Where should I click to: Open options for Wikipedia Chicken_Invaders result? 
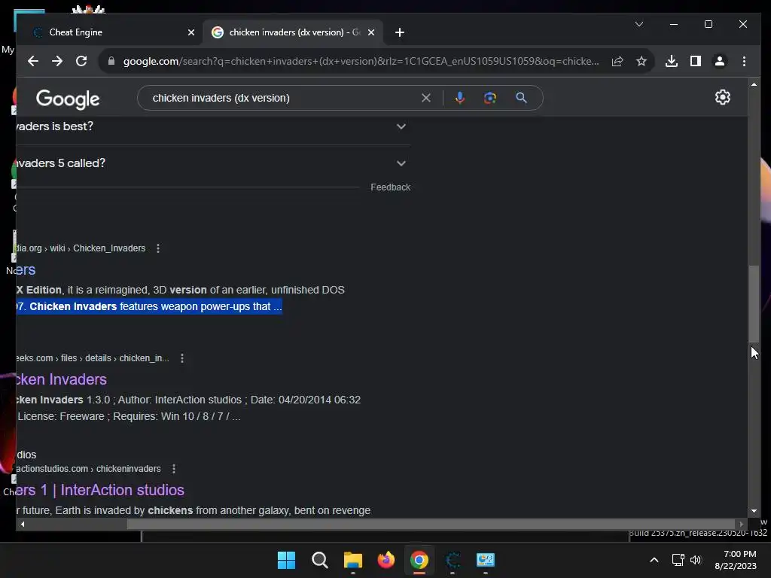pyautogui.click(x=158, y=248)
